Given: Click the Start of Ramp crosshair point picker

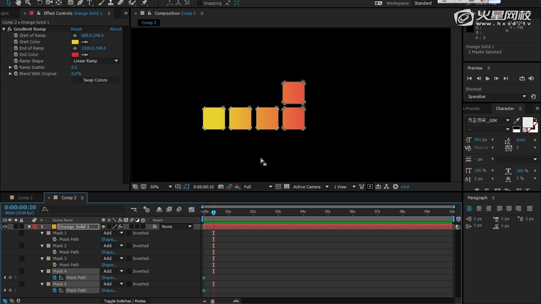Looking at the screenshot, I should pos(75,36).
